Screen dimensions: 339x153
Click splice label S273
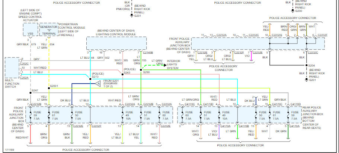(x=95, y=76)
